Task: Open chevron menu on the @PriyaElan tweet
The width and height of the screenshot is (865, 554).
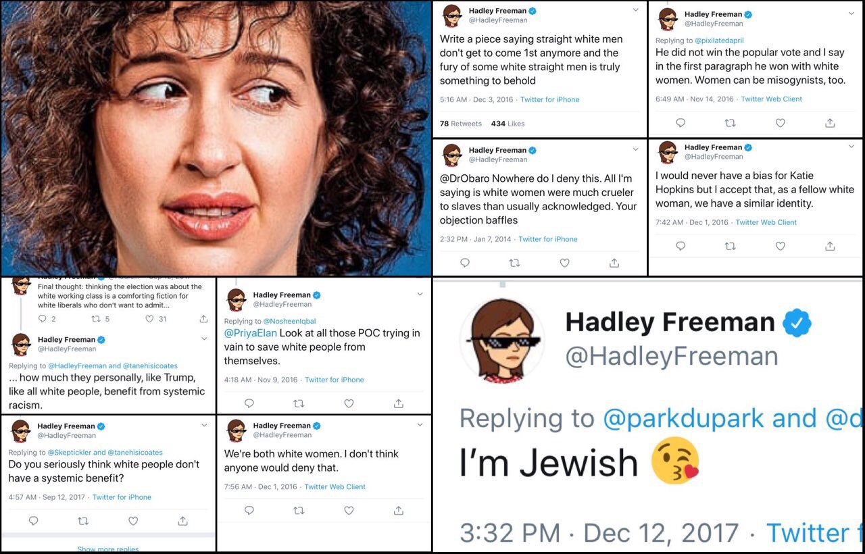Action: pos(420,294)
